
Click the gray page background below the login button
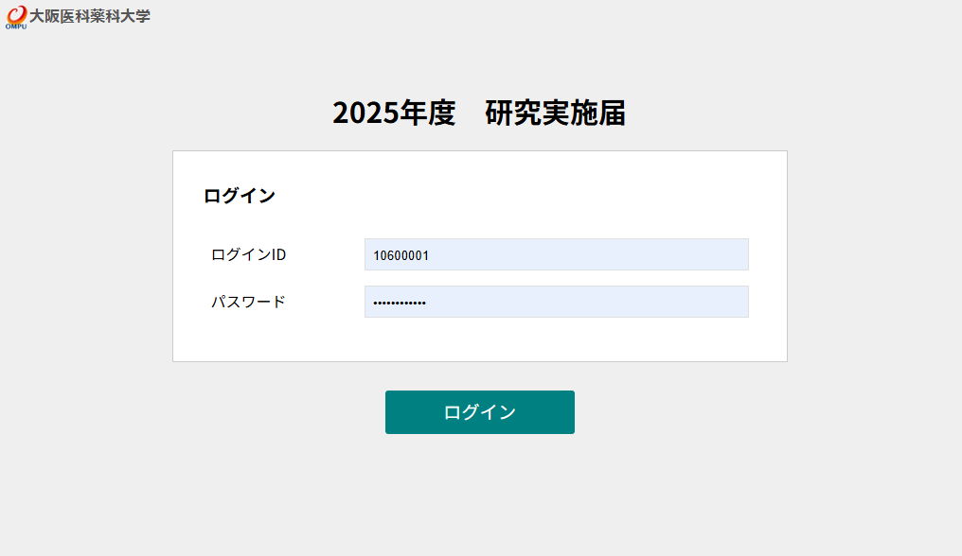point(479,492)
